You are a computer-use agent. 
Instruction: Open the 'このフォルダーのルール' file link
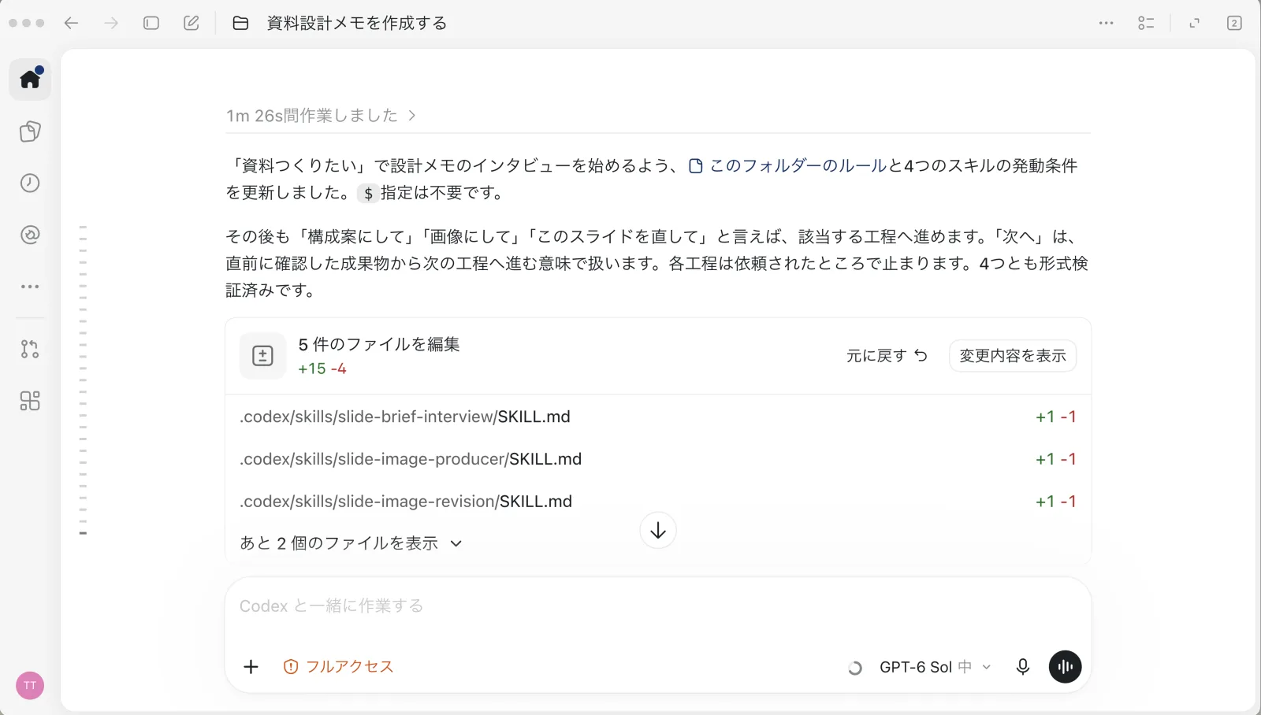788,166
